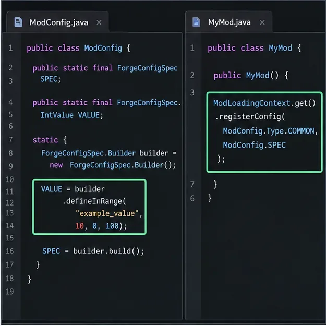Click 'public static final ForgeConfigSpec' on line 2
The height and width of the screenshot is (326, 326).
coord(105,68)
